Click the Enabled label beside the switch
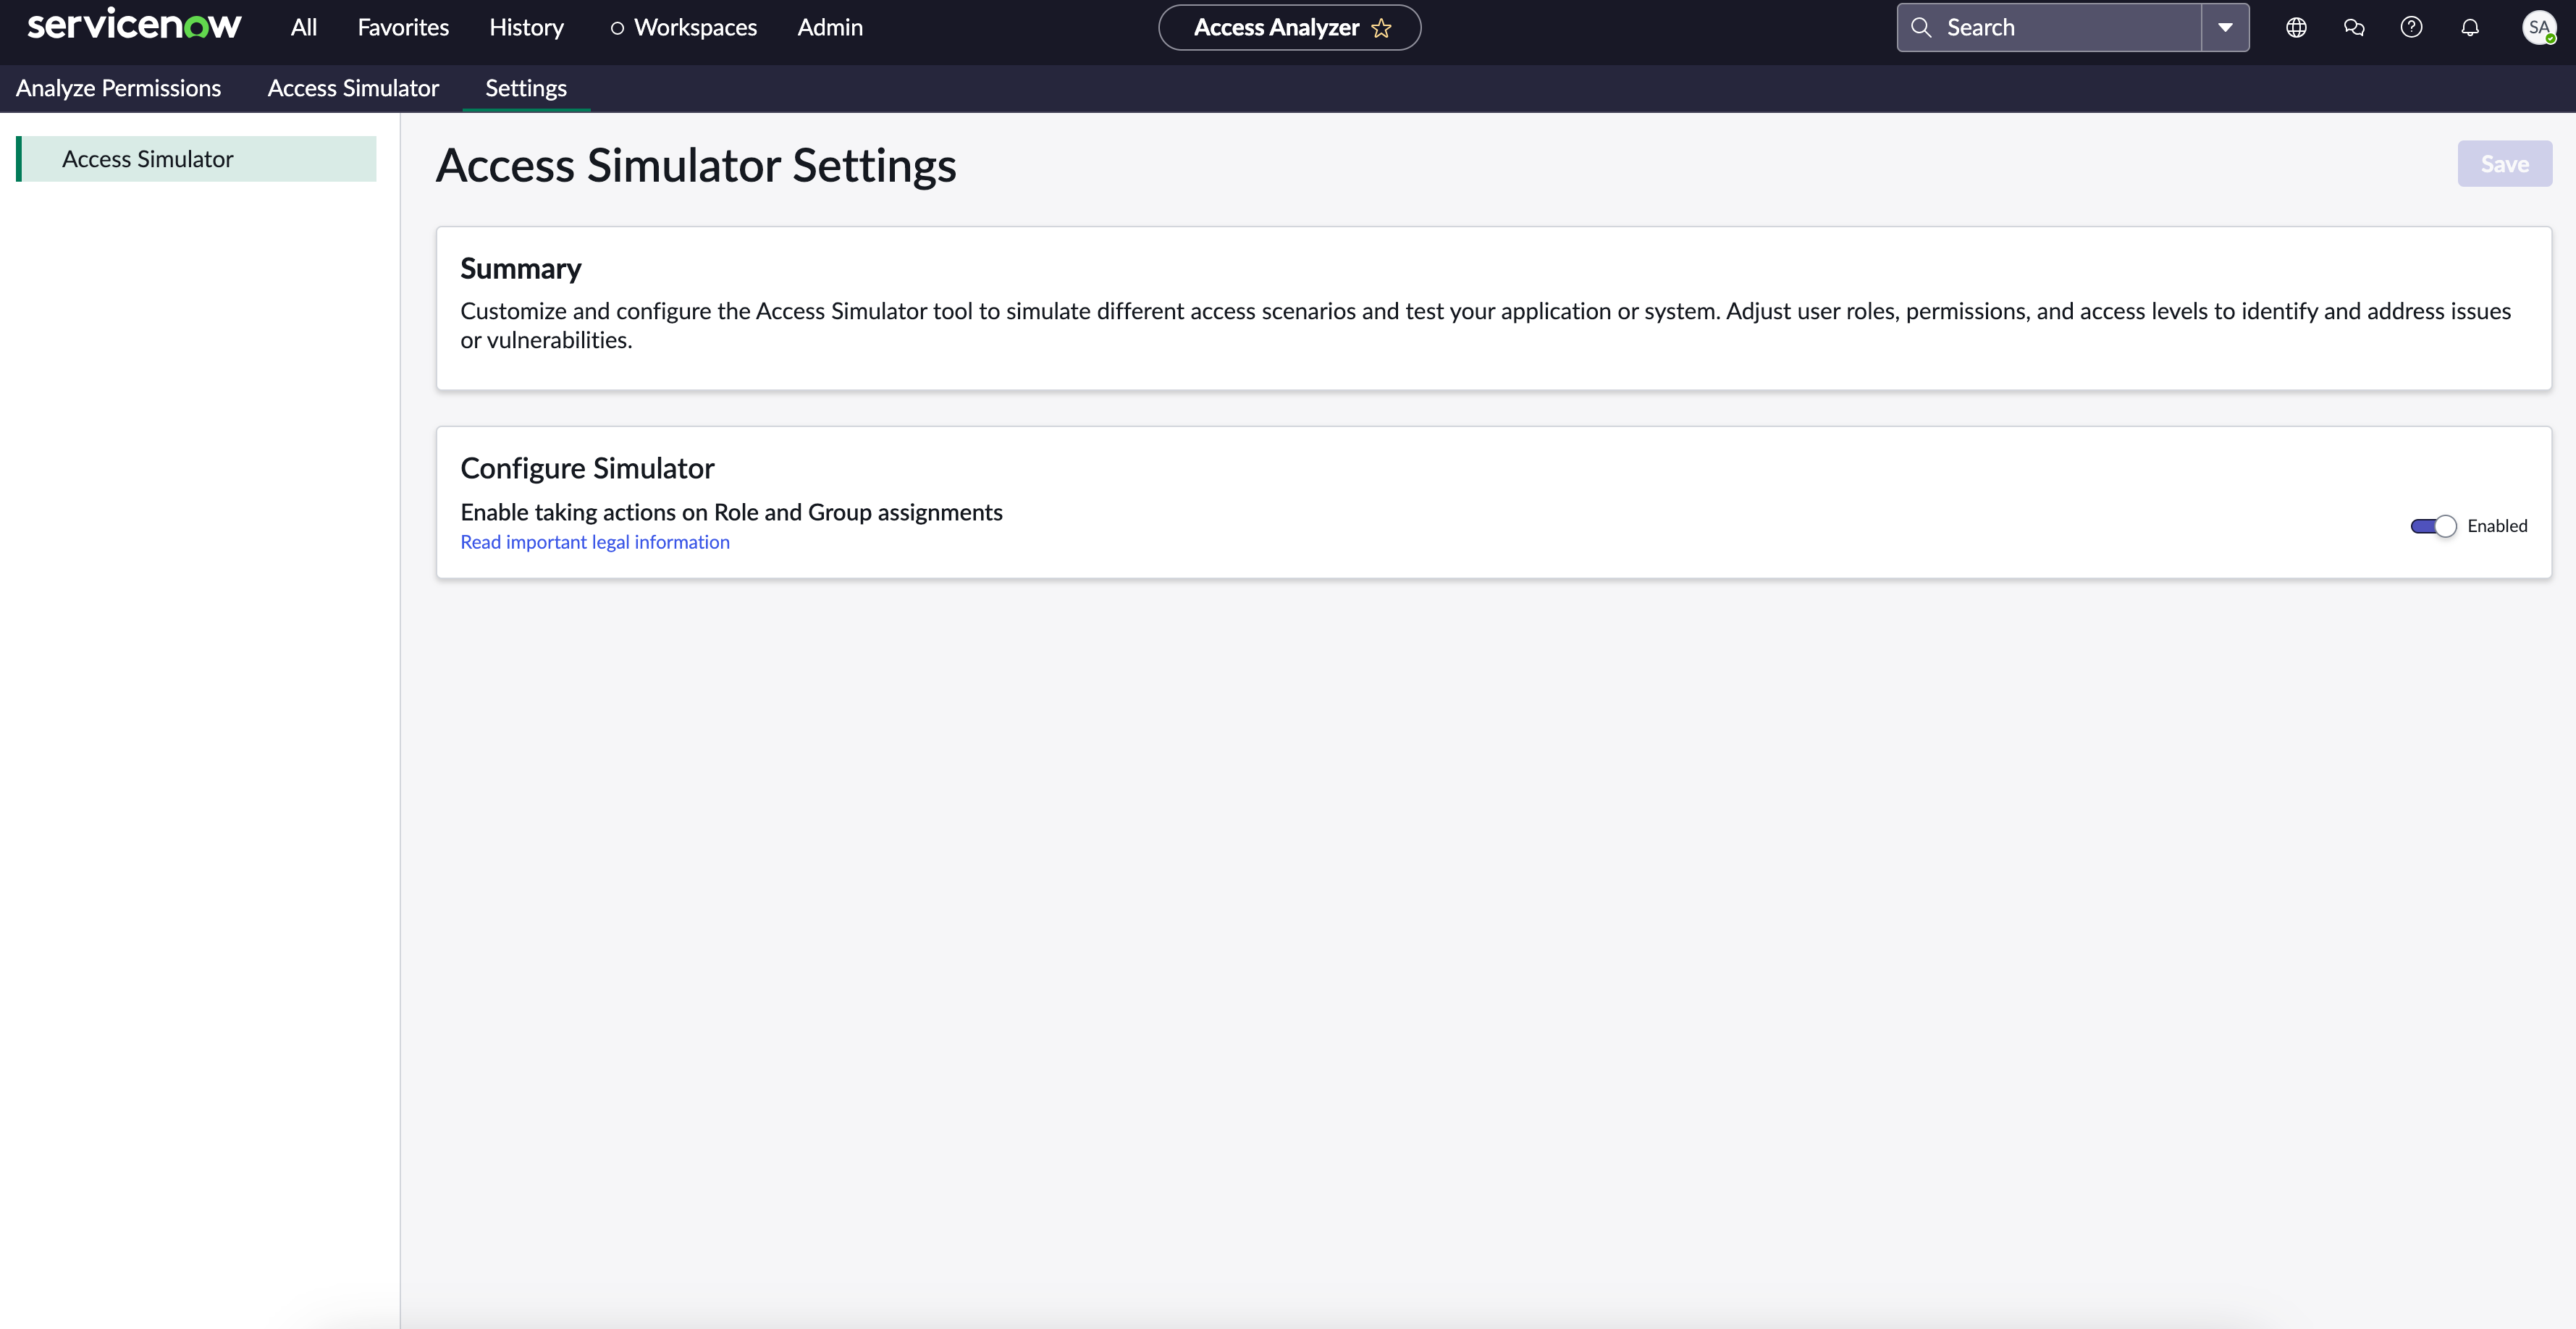This screenshot has height=1329, width=2576. coord(2497,526)
